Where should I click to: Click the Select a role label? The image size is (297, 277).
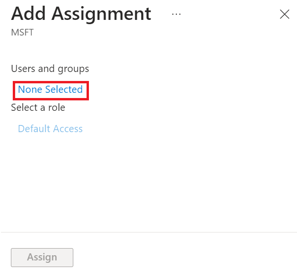(38, 107)
